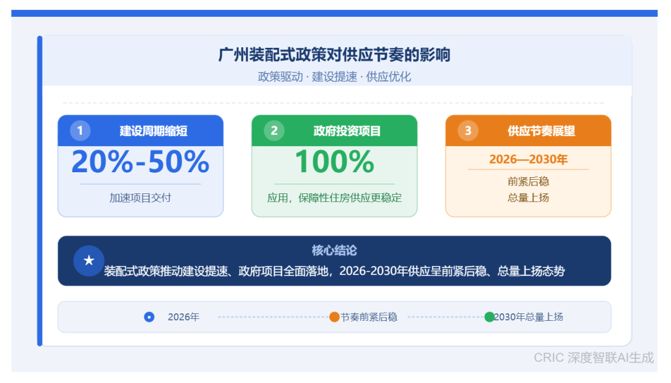Click 应用，保障性住房供应更稳定 caption
The height and width of the screenshot is (383, 671).
coord(334,198)
